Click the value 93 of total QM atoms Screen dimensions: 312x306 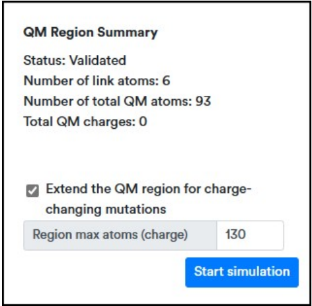[204, 101]
